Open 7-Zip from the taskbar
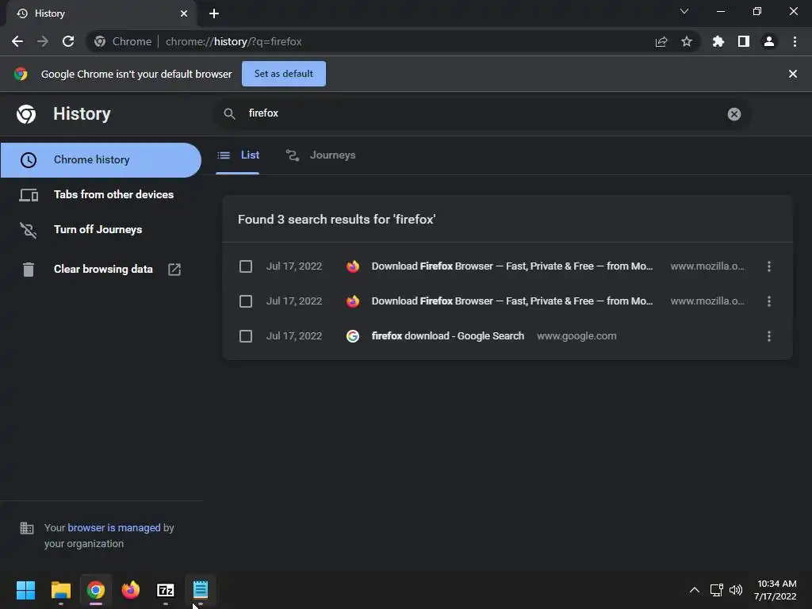 pos(166,590)
